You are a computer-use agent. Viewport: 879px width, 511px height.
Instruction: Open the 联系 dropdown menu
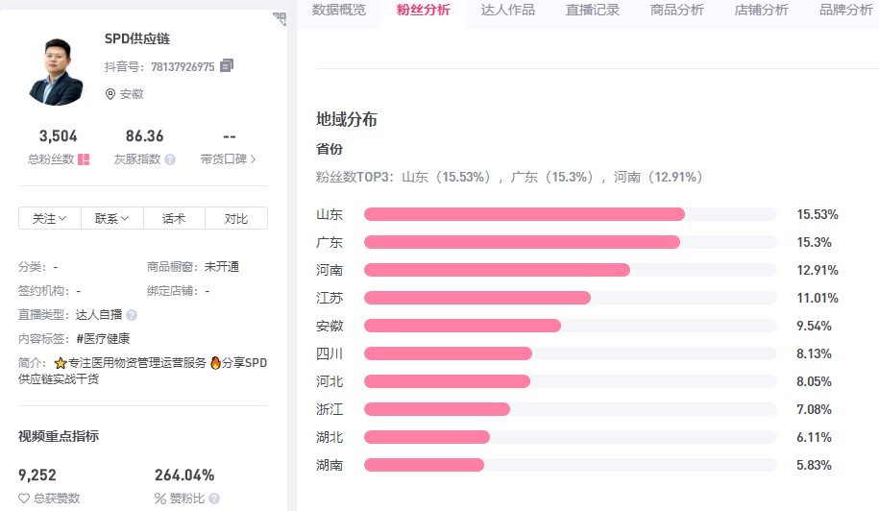pyautogui.click(x=111, y=219)
